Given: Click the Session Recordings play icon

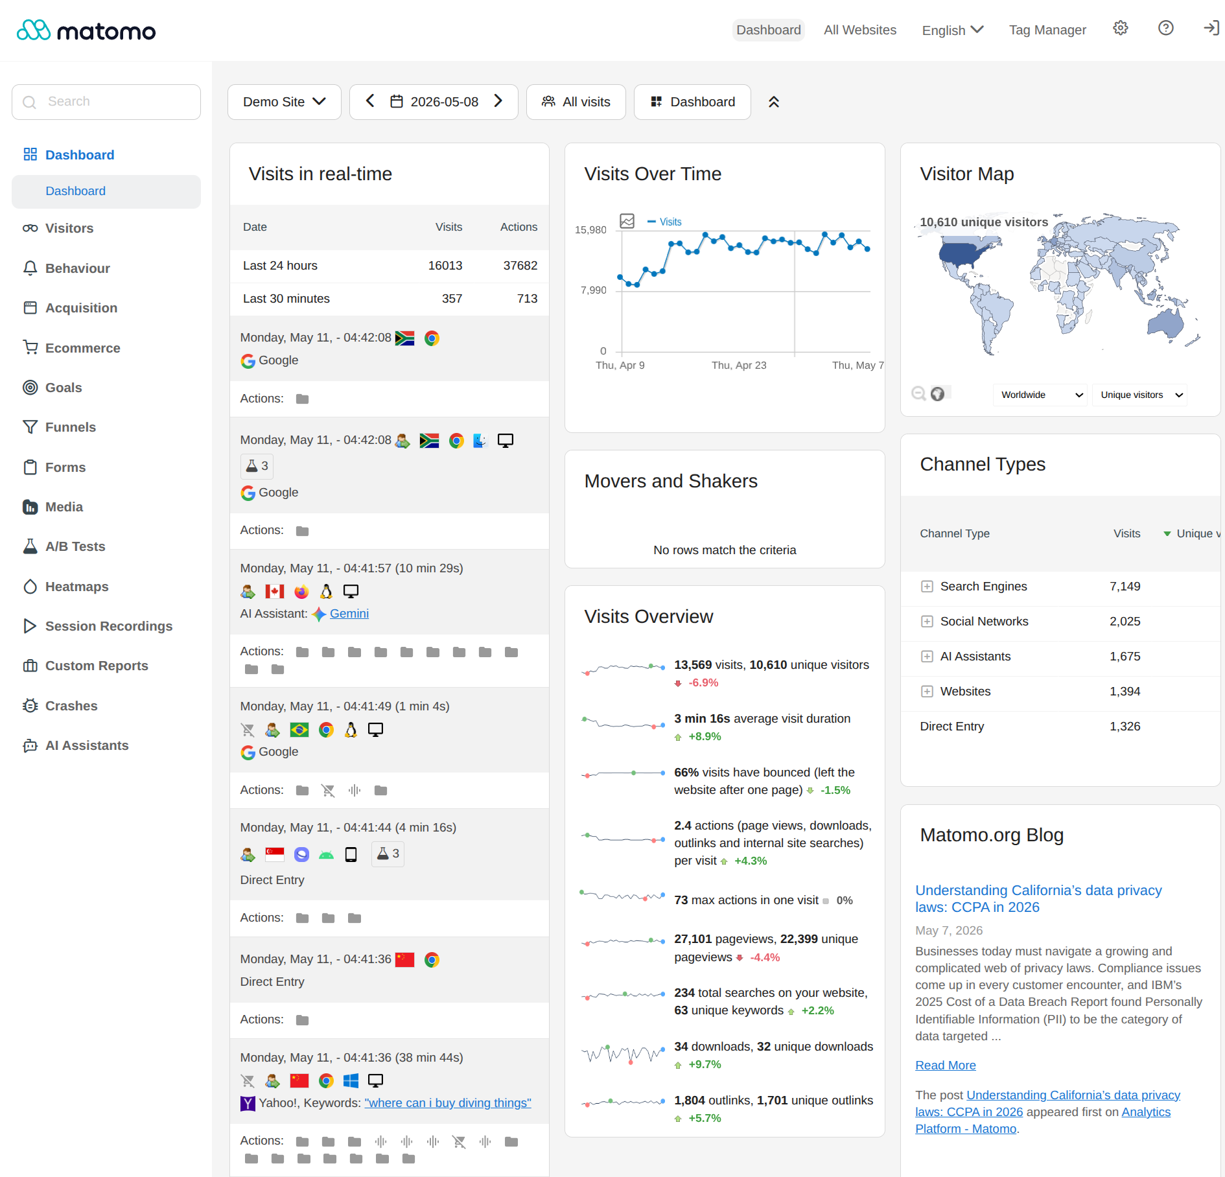Looking at the screenshot, I should click(30, 626).
